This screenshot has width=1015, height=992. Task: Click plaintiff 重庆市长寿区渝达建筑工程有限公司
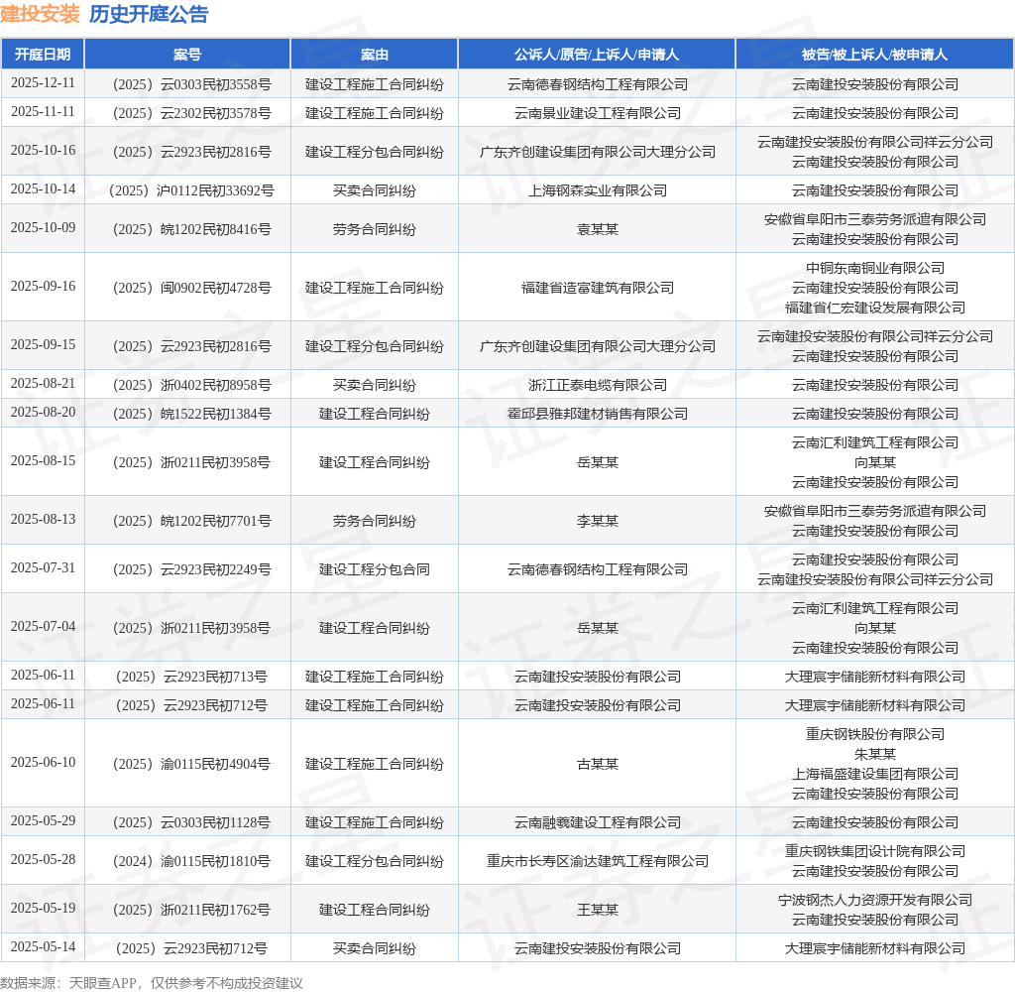pos(598,861)
